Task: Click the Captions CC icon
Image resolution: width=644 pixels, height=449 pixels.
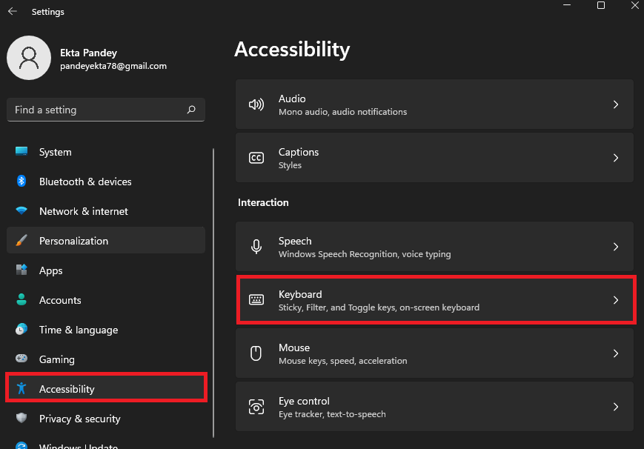Action: [x=256, y=158]
